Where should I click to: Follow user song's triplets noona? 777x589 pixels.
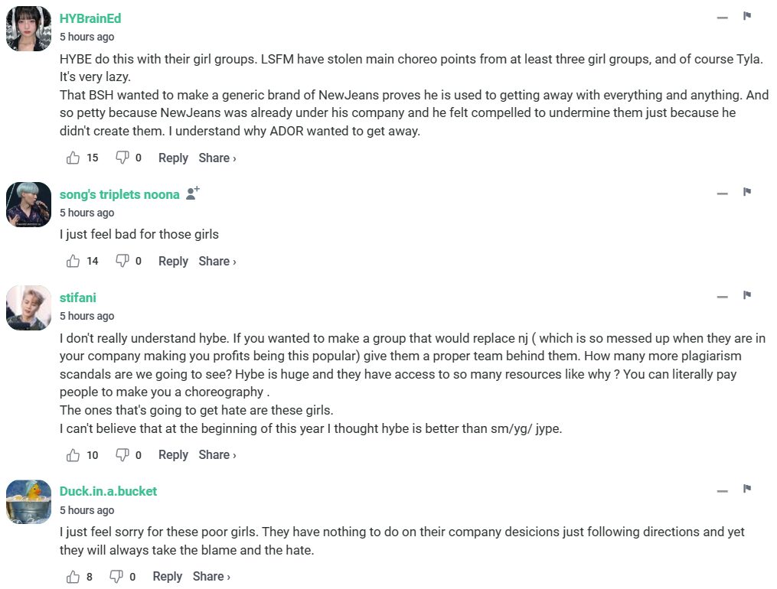(193, 194)
